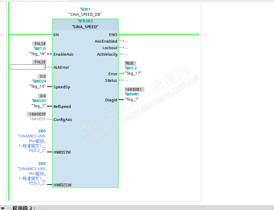The height and width of the screenshot is (210, 274).
Task: Collapse network 程序段 2 with the triangle
Action: coord(3,208)
